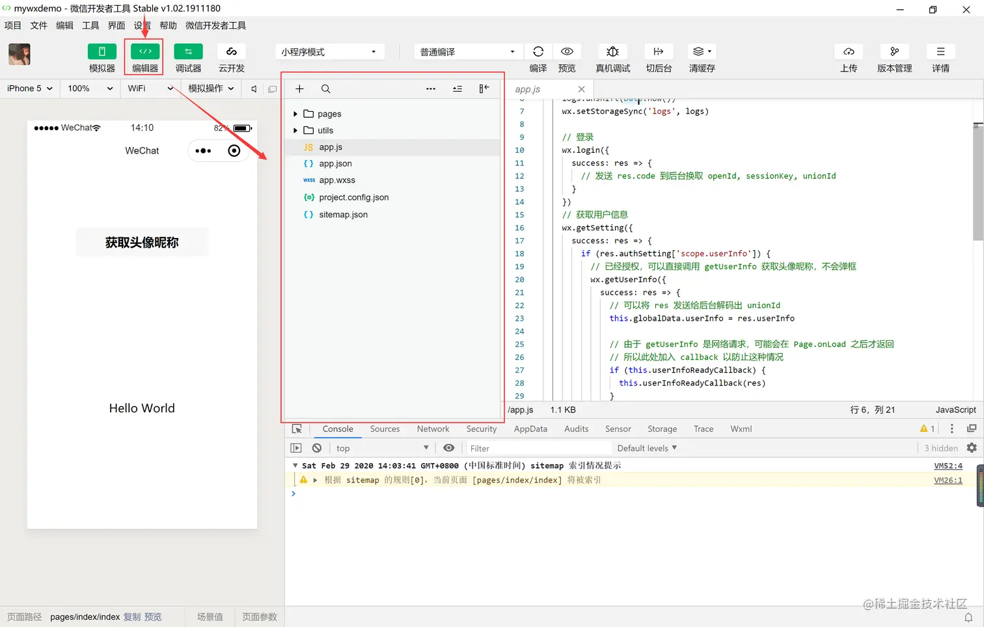Open the normal compile dropdown

click(468, 52)
